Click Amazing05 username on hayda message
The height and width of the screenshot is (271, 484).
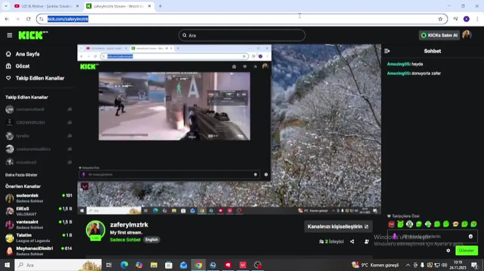[x=398, y=64]
